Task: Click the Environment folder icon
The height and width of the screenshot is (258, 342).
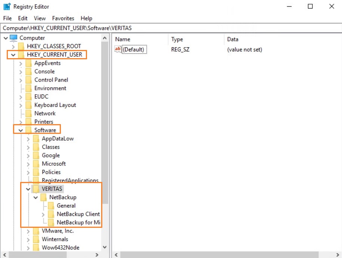Action: click(x=29, y=88)
